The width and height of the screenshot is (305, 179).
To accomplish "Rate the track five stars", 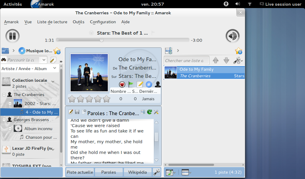I will (x=106, y=99).
